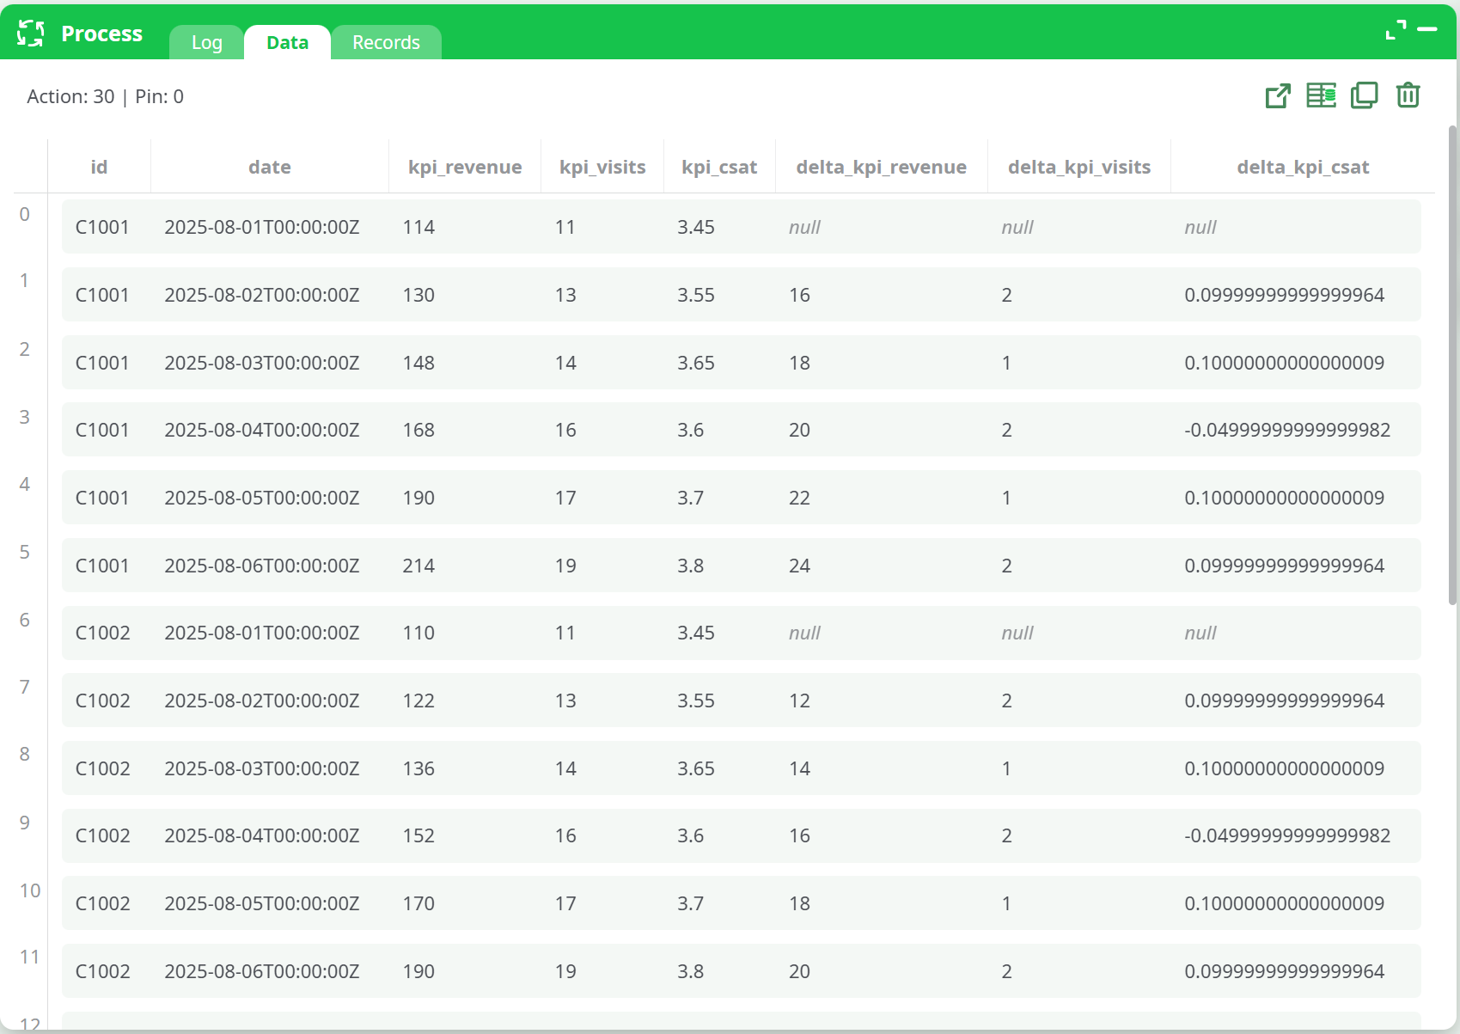The image size is (1460, 1034).
Task: Click the id column header
Action: [x=99, y=167]
